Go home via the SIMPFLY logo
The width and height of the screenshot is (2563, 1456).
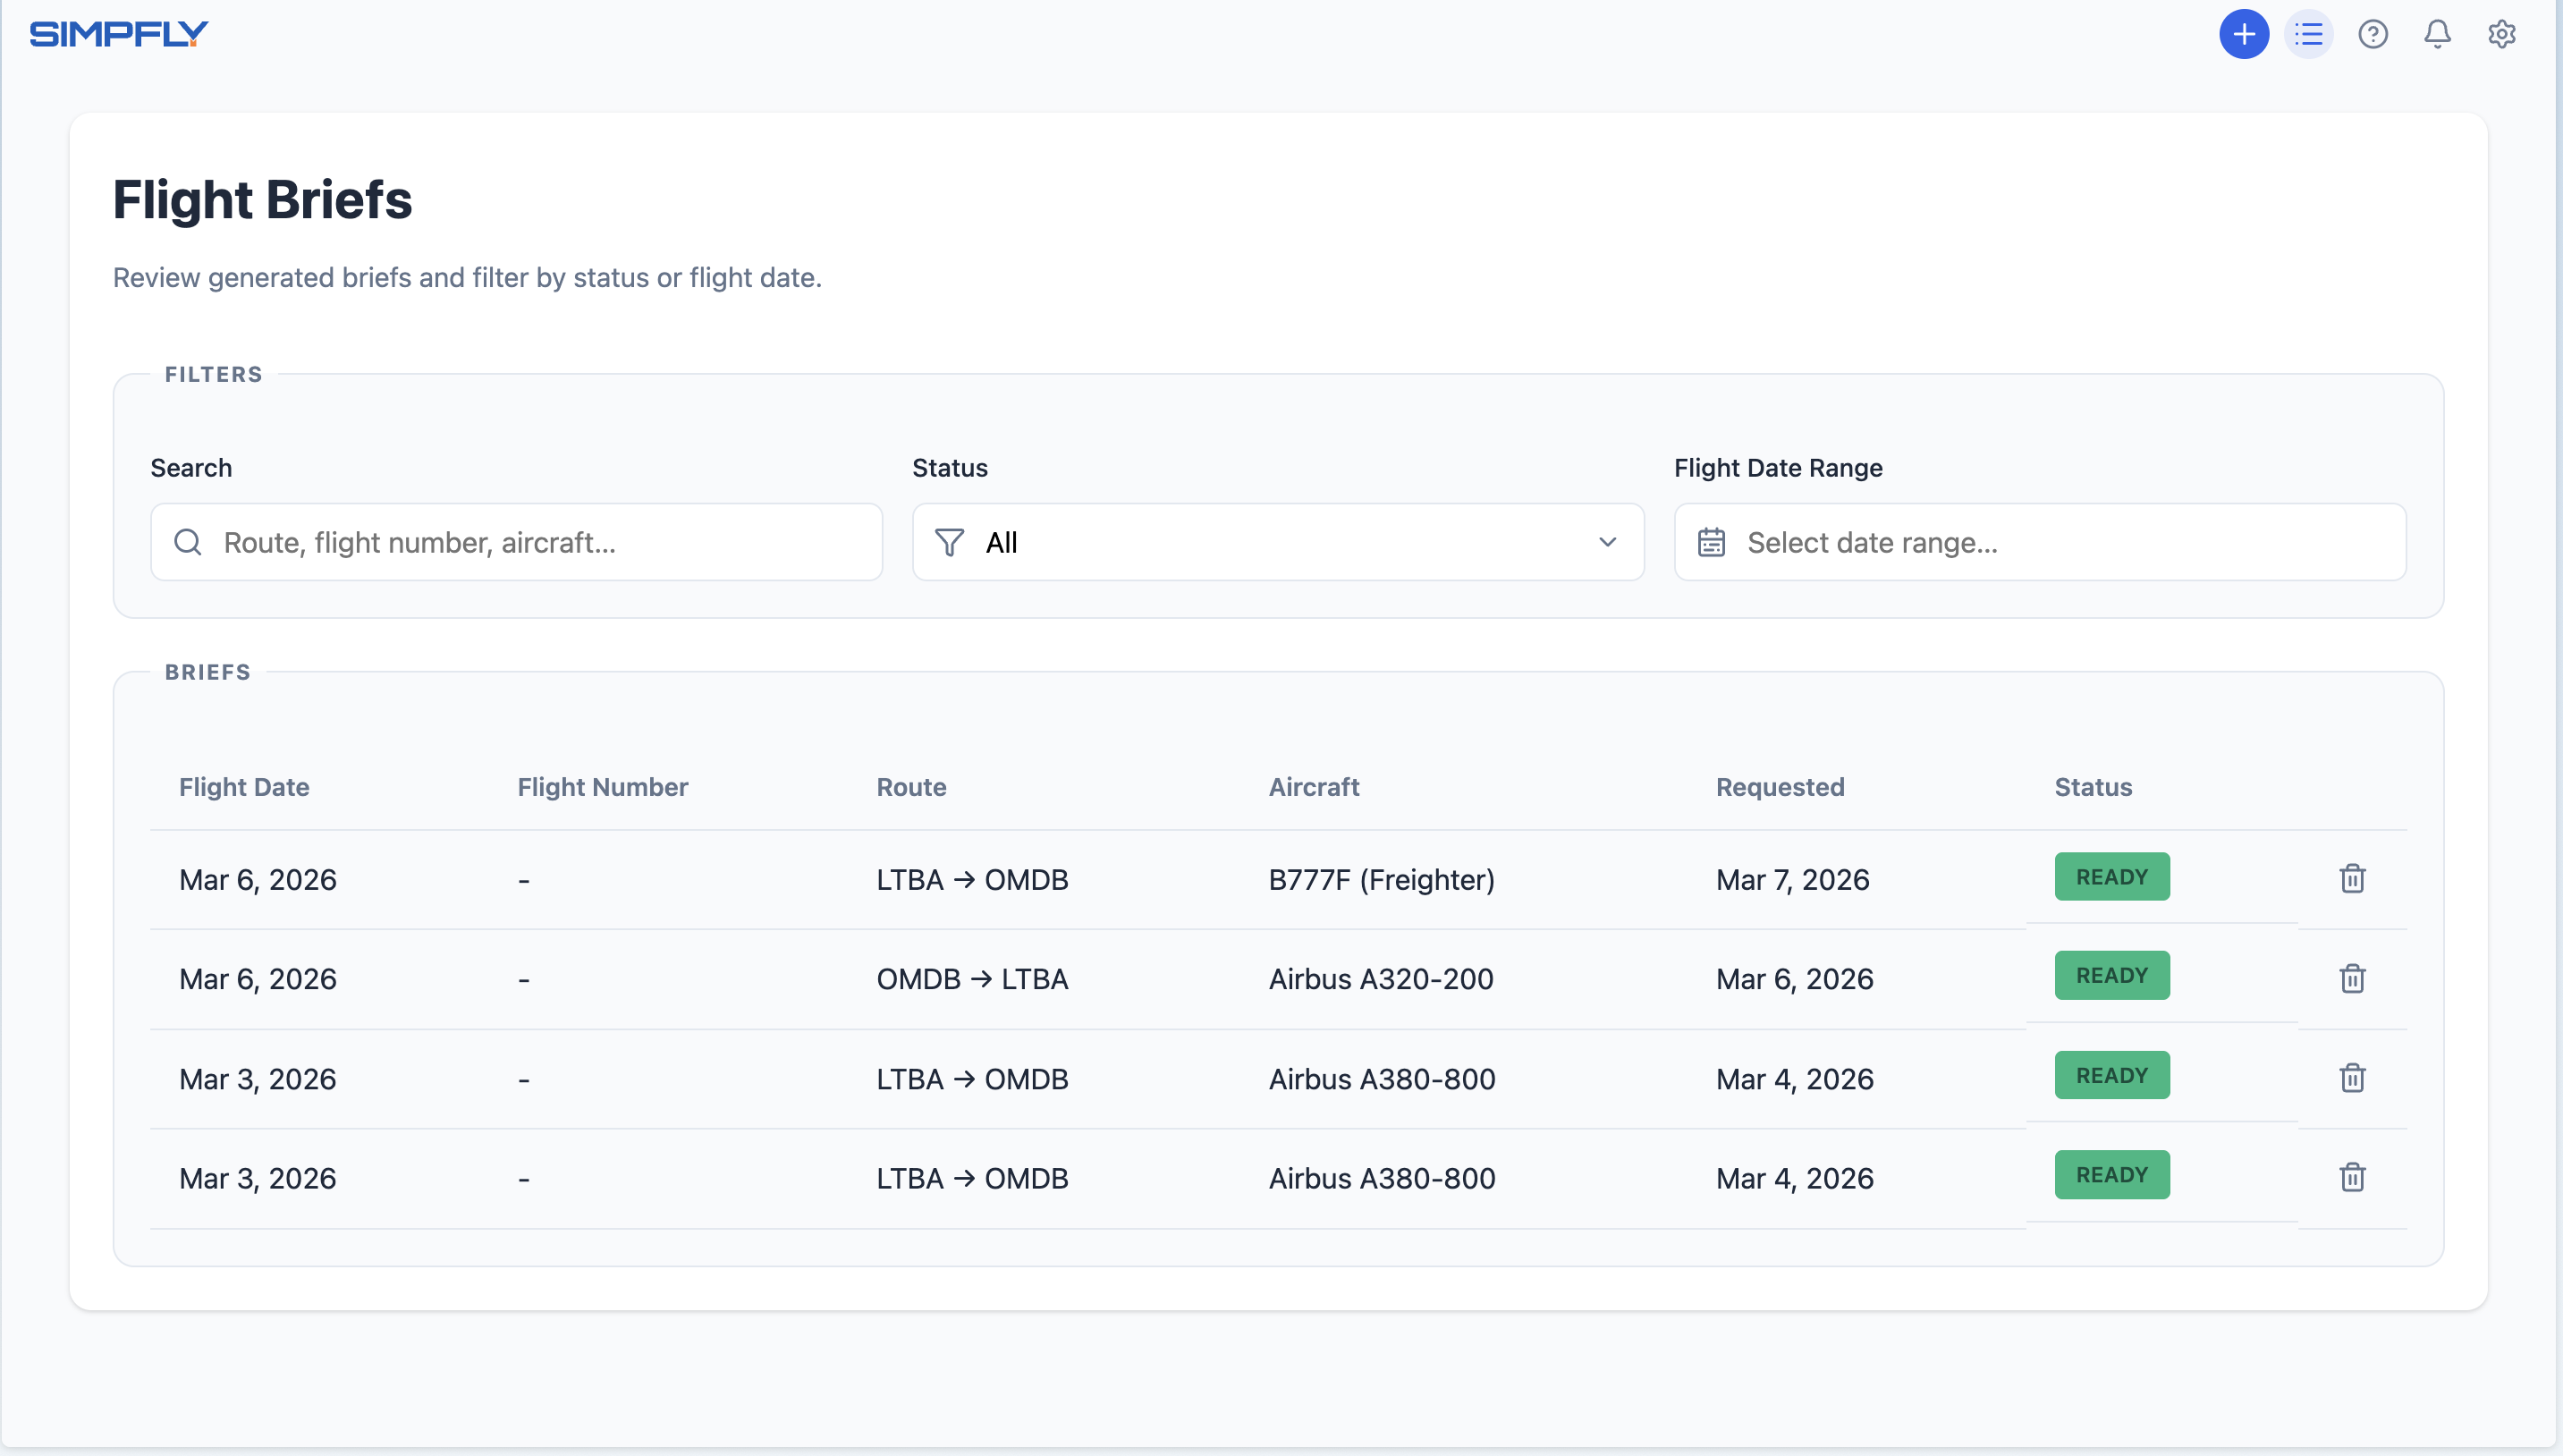coord(119,34)
